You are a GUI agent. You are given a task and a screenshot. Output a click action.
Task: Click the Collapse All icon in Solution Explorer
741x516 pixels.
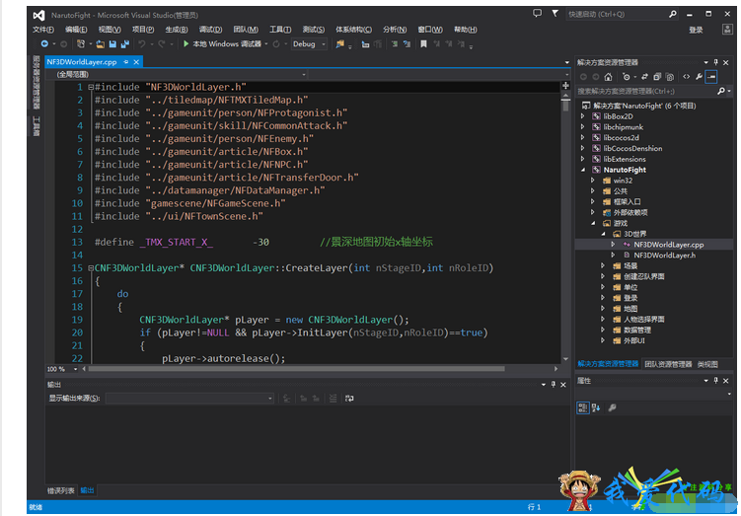coord(657,77)
